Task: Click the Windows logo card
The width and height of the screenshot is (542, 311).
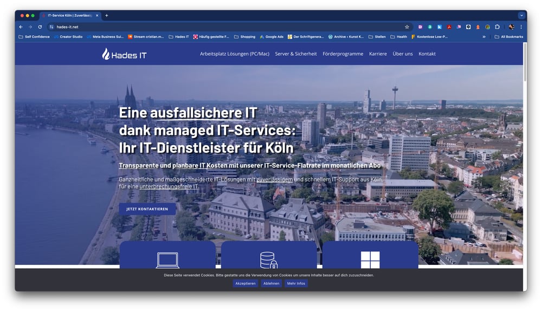Action: pyautogui.click(x=370, y=255)
